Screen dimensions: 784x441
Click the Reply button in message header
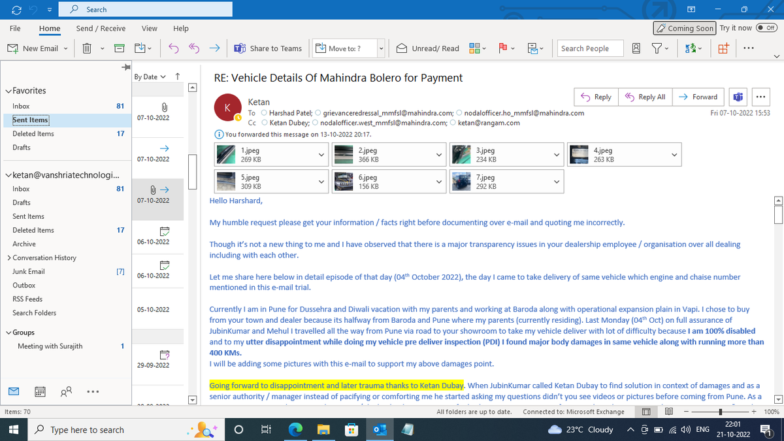coord(595,97)
